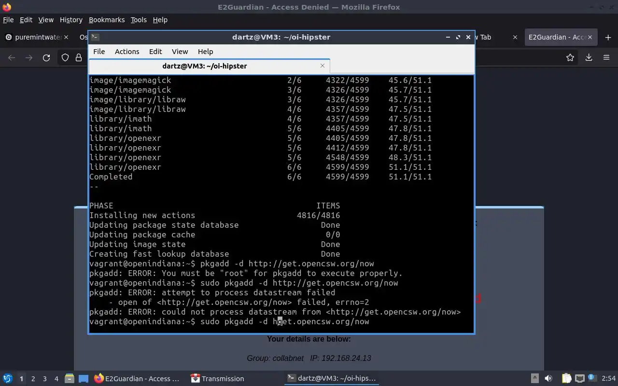Switch to workspace 2
Image resolution: width=618 pixels, height=386 pixels.
[33, 379]
